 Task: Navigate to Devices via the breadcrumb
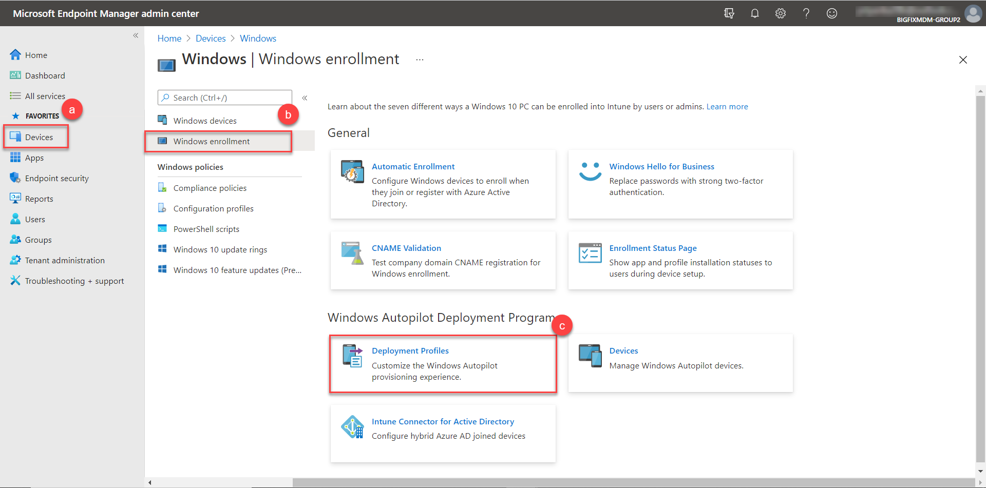pyautogui.click(x=211, y=38)
